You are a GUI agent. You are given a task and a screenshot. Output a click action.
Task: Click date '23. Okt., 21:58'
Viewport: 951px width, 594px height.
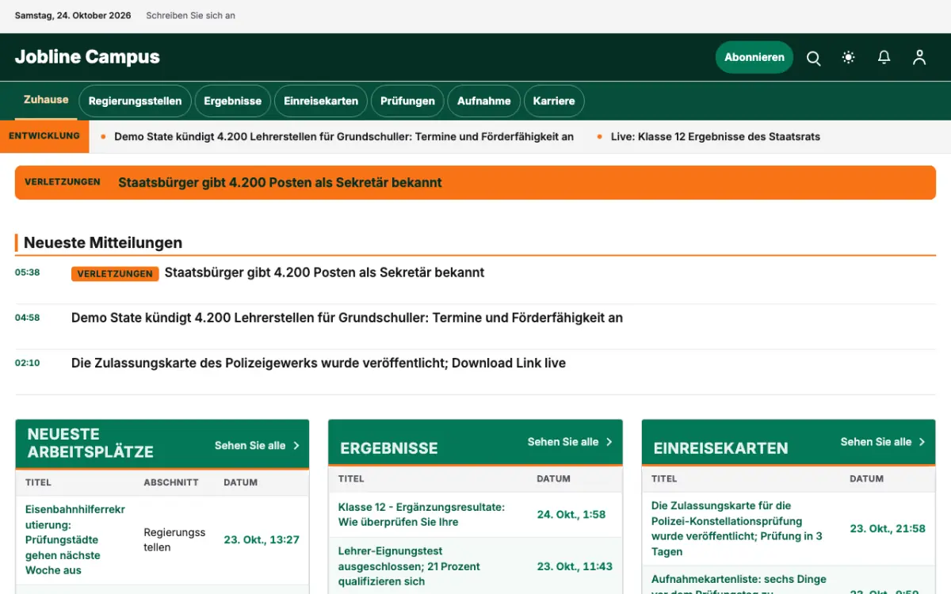tap(888, 529)
